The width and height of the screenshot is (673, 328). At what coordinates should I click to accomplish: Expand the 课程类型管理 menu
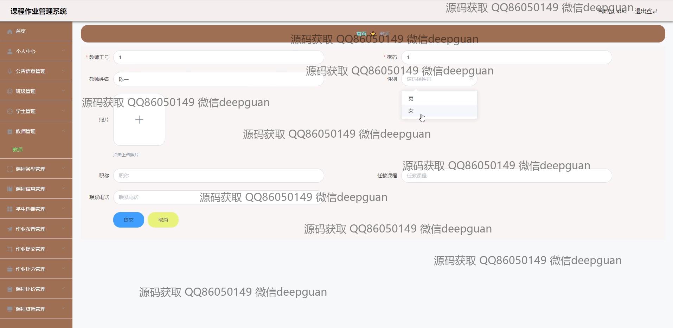pos(36,169)
